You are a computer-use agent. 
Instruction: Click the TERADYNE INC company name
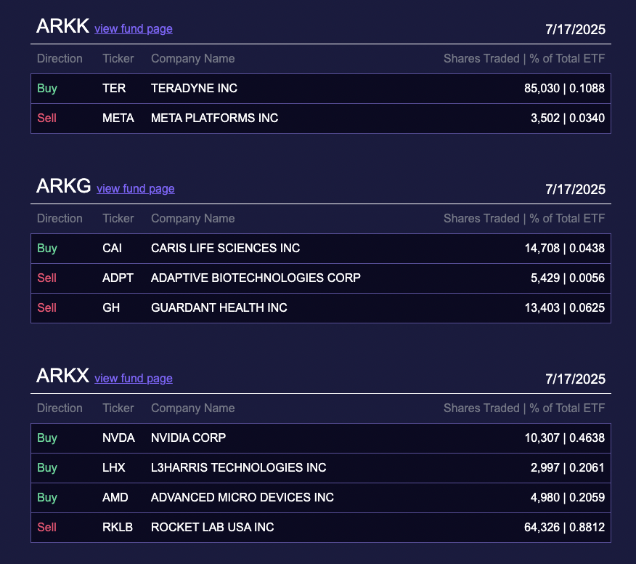pyautogui.click(x=195, y=88)
